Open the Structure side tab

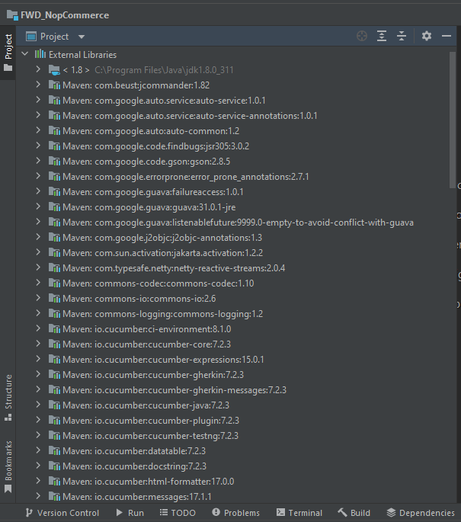(x=8, y=398)
